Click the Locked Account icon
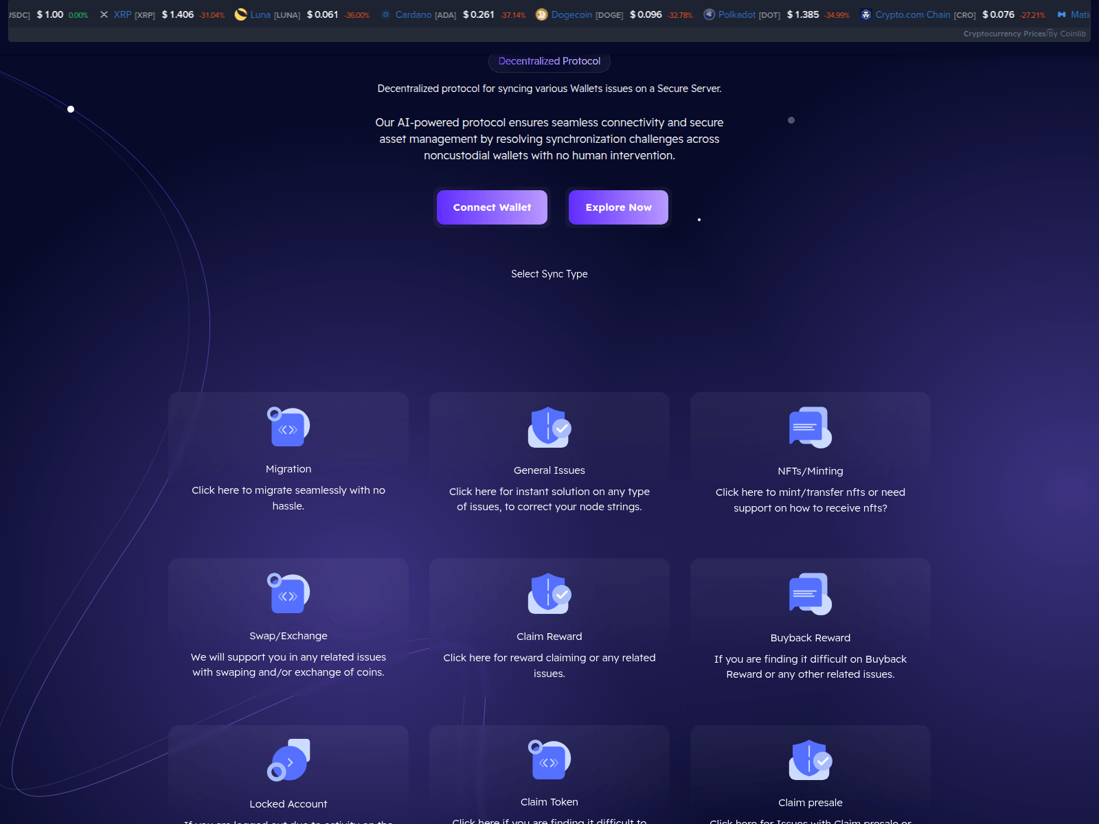The width and height of the screenshot is (1099, 824). (x=288, y=760)
